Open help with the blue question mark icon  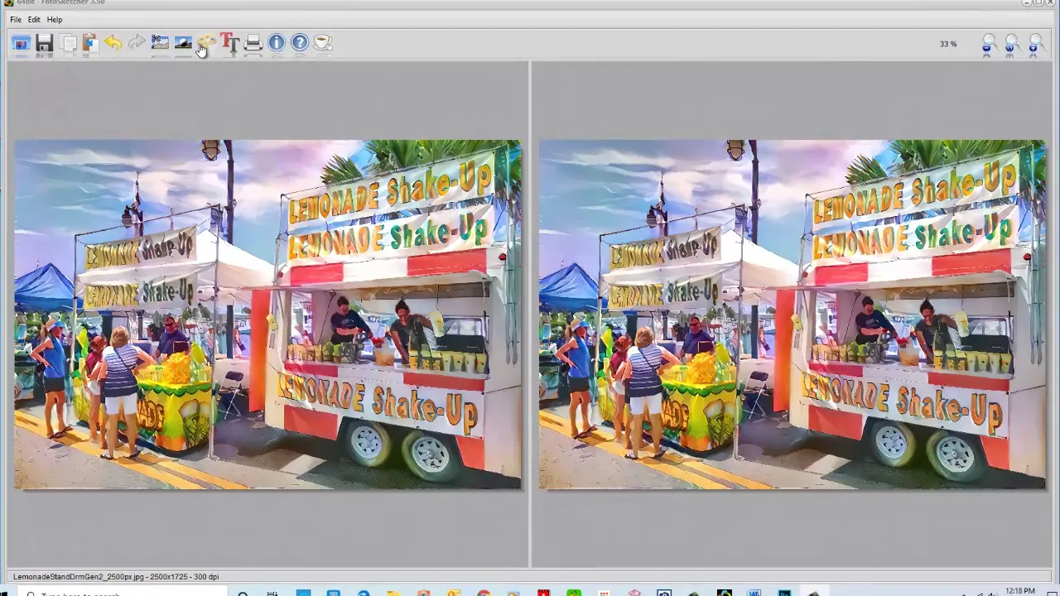click(300, 43)
